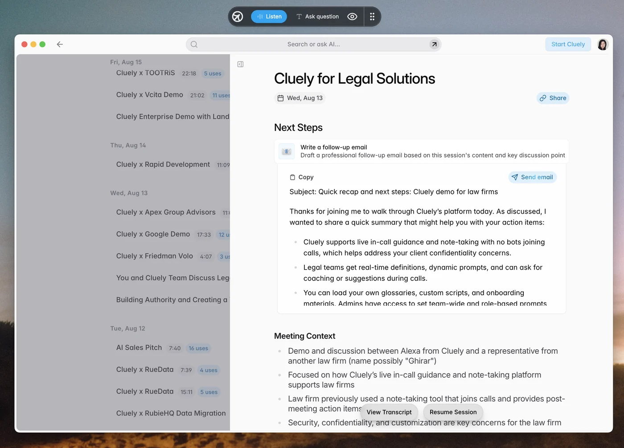624x448 pixels.
Task: Click the arrow submit icon in search bar
Action: tap(434, 44)
